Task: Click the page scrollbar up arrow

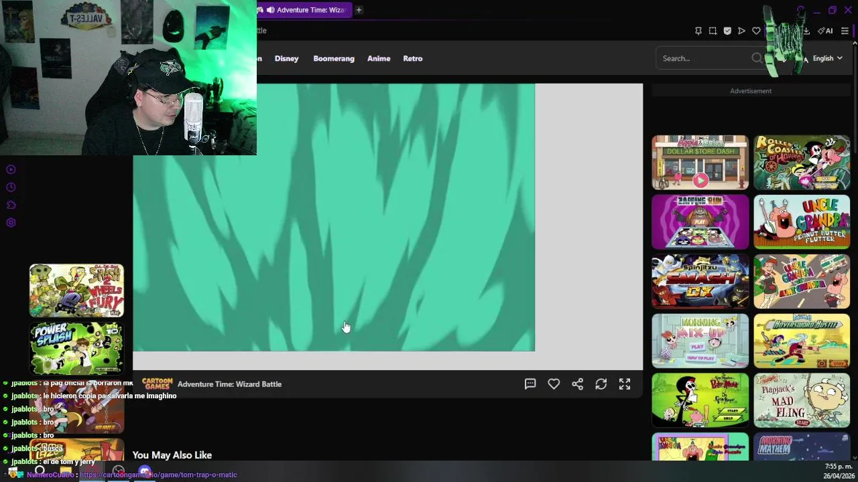Action: pyautogui.click(x=855, y=44)
